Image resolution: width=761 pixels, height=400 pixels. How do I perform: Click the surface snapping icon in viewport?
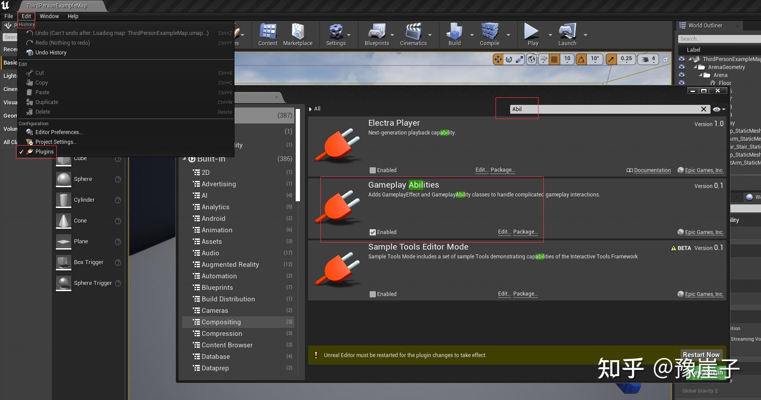543,59
